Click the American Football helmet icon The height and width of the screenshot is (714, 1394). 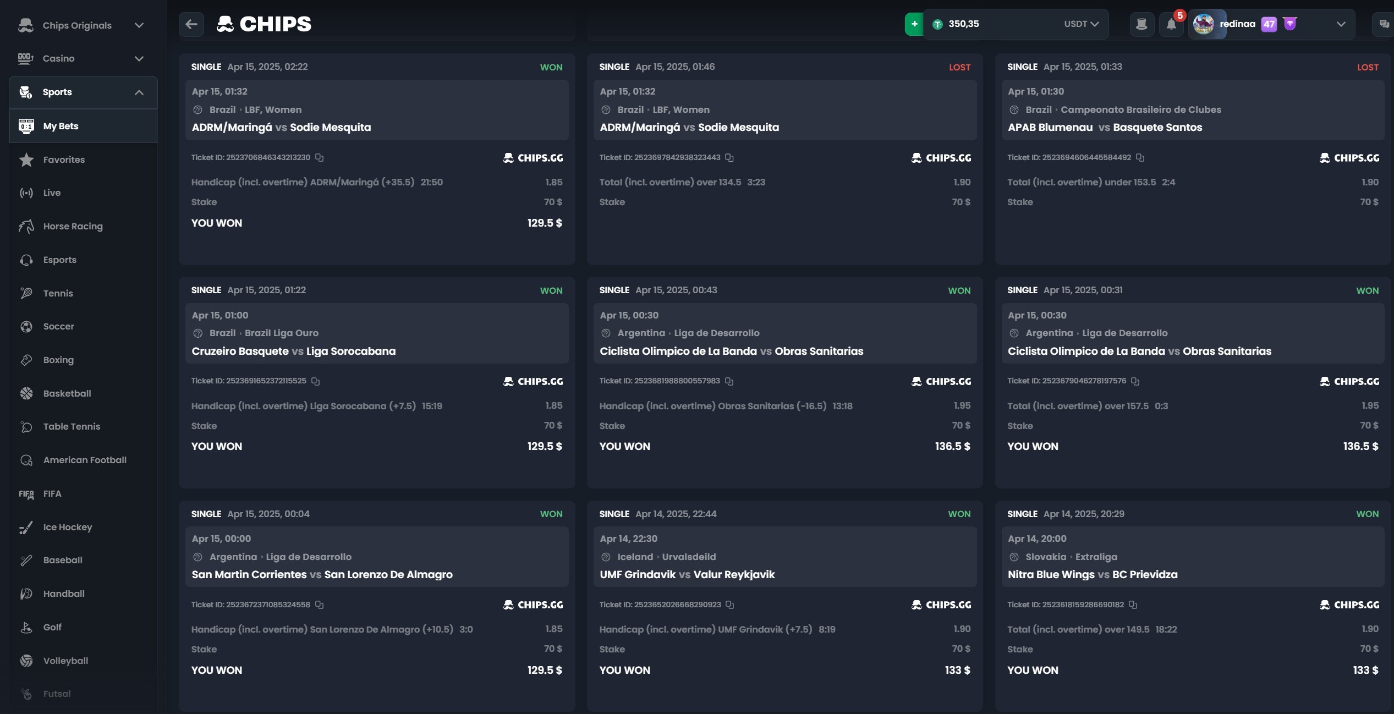coord(26,460)
